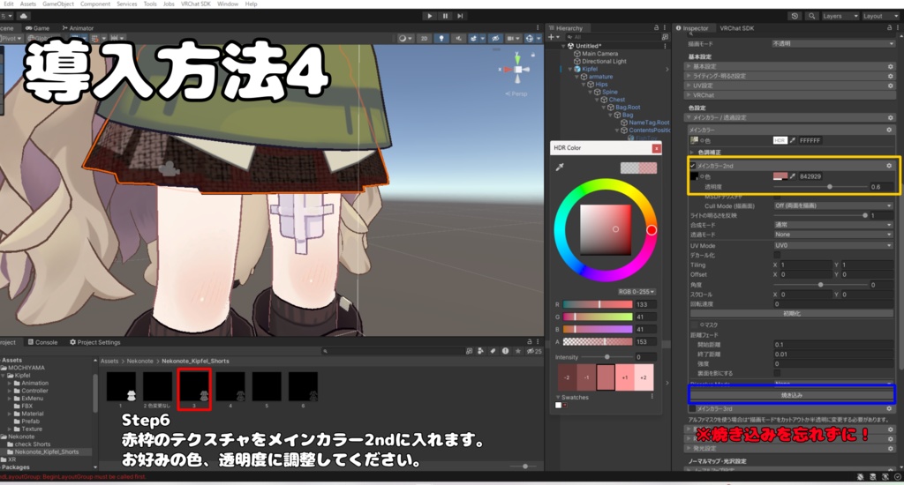Open the UV Mode dropdown (UV0)
904x485 pixels.
833,245
